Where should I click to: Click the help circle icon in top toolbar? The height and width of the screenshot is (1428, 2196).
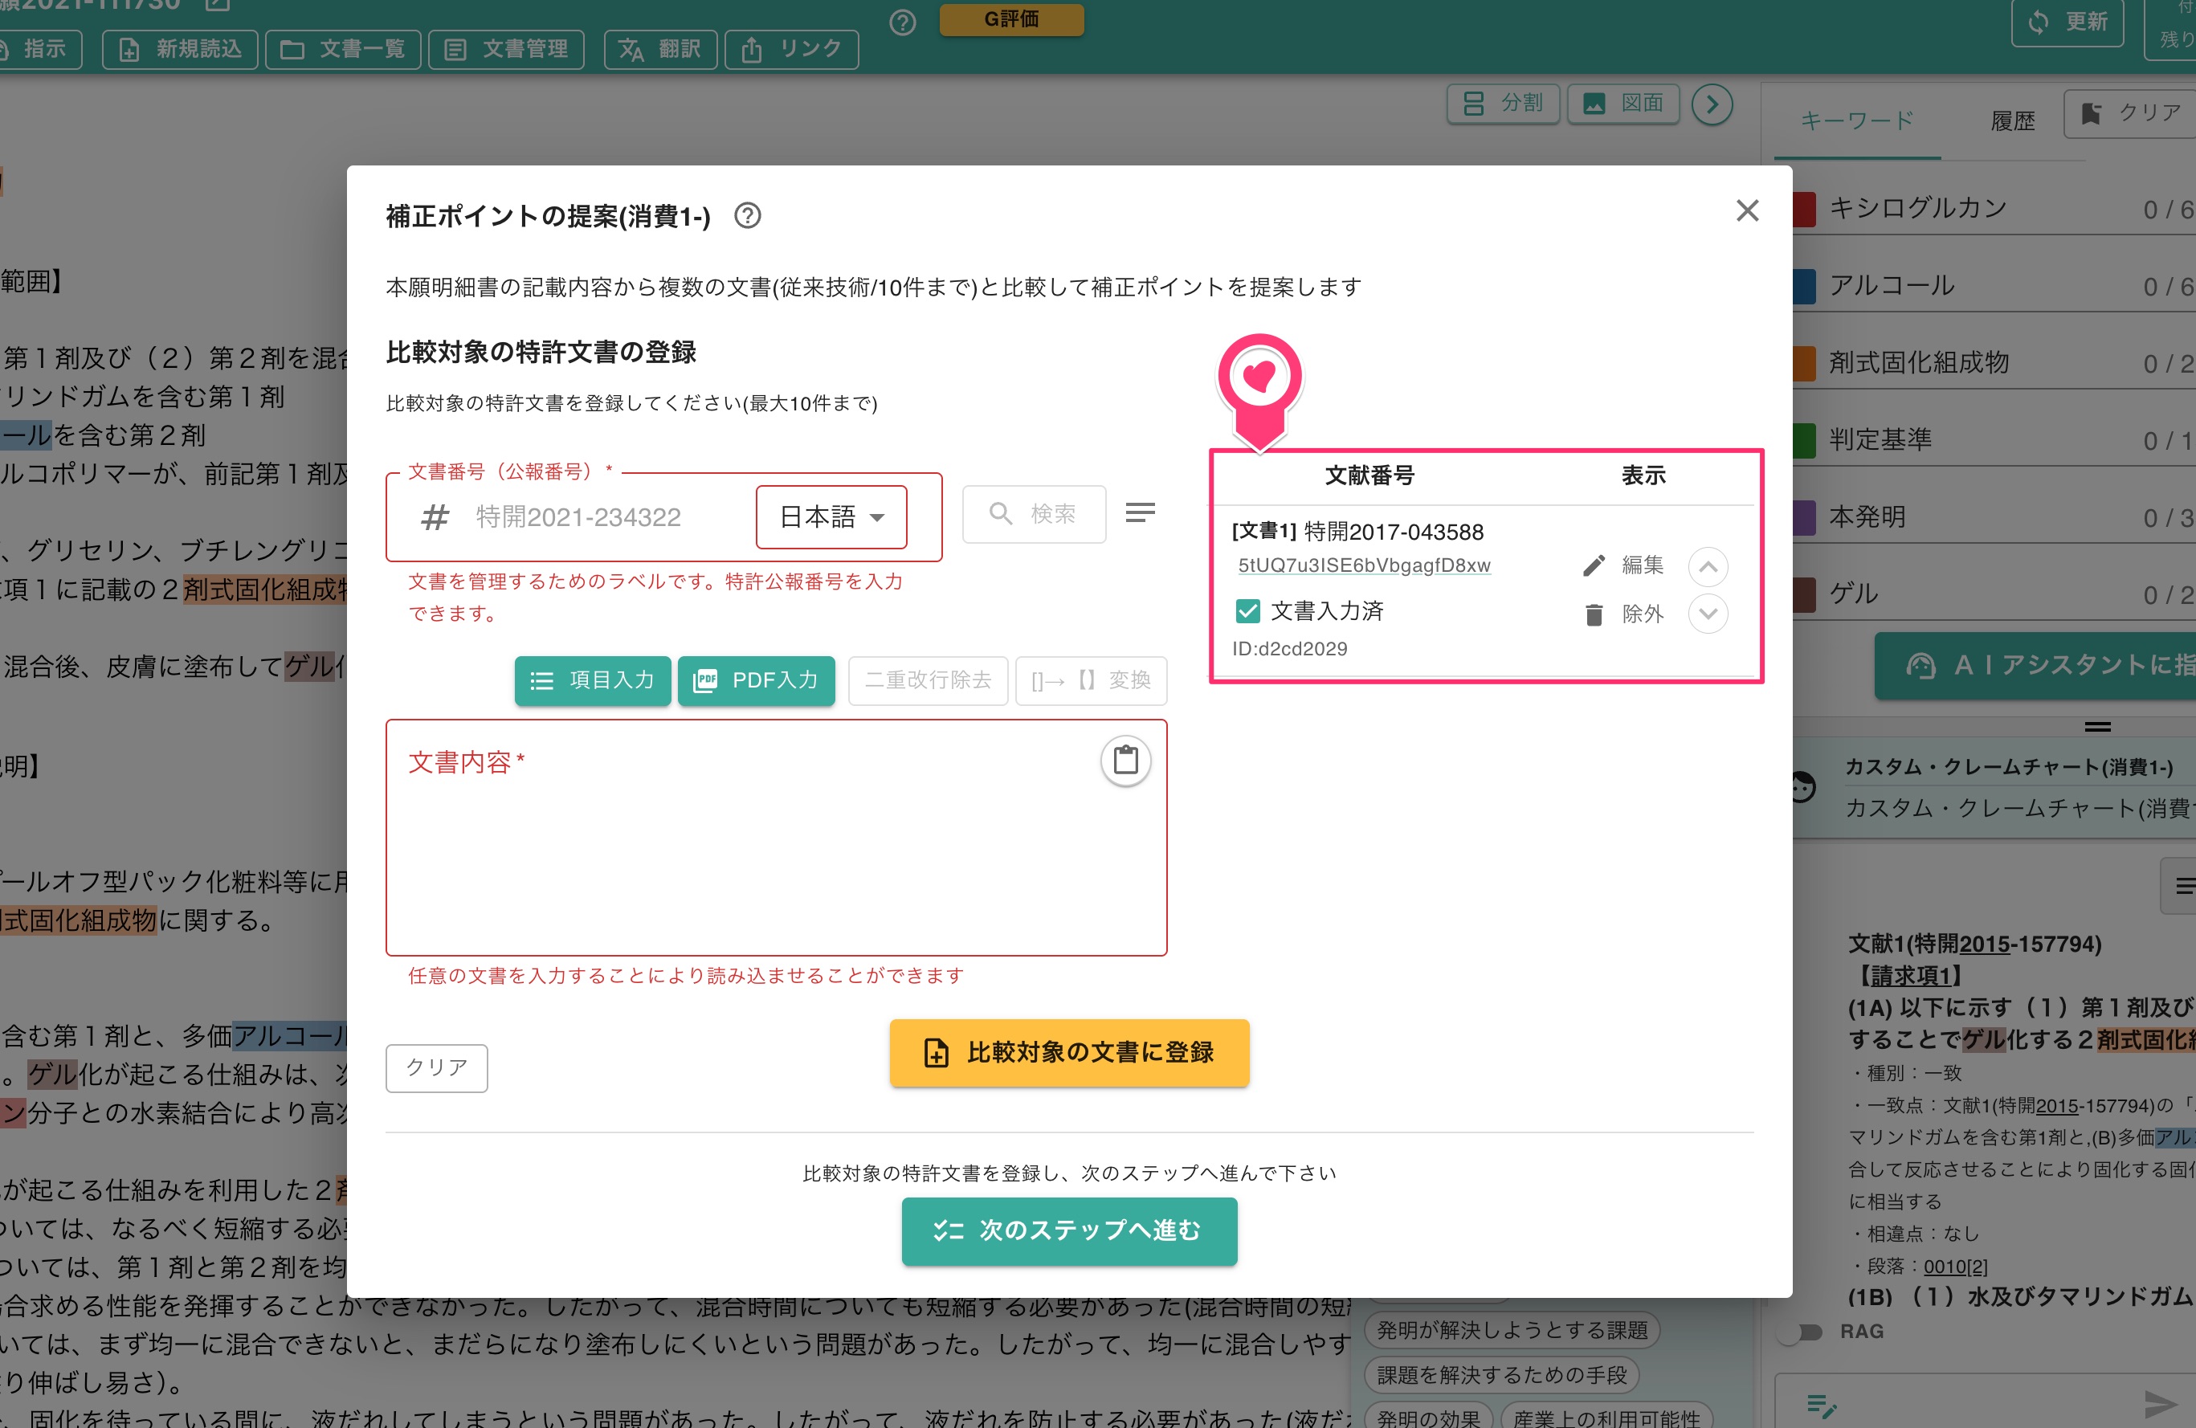[x=902, y=22]
